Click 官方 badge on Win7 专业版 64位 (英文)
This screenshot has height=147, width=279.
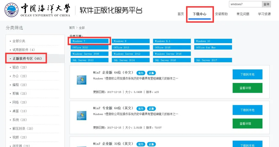click(x=141, y=109)
